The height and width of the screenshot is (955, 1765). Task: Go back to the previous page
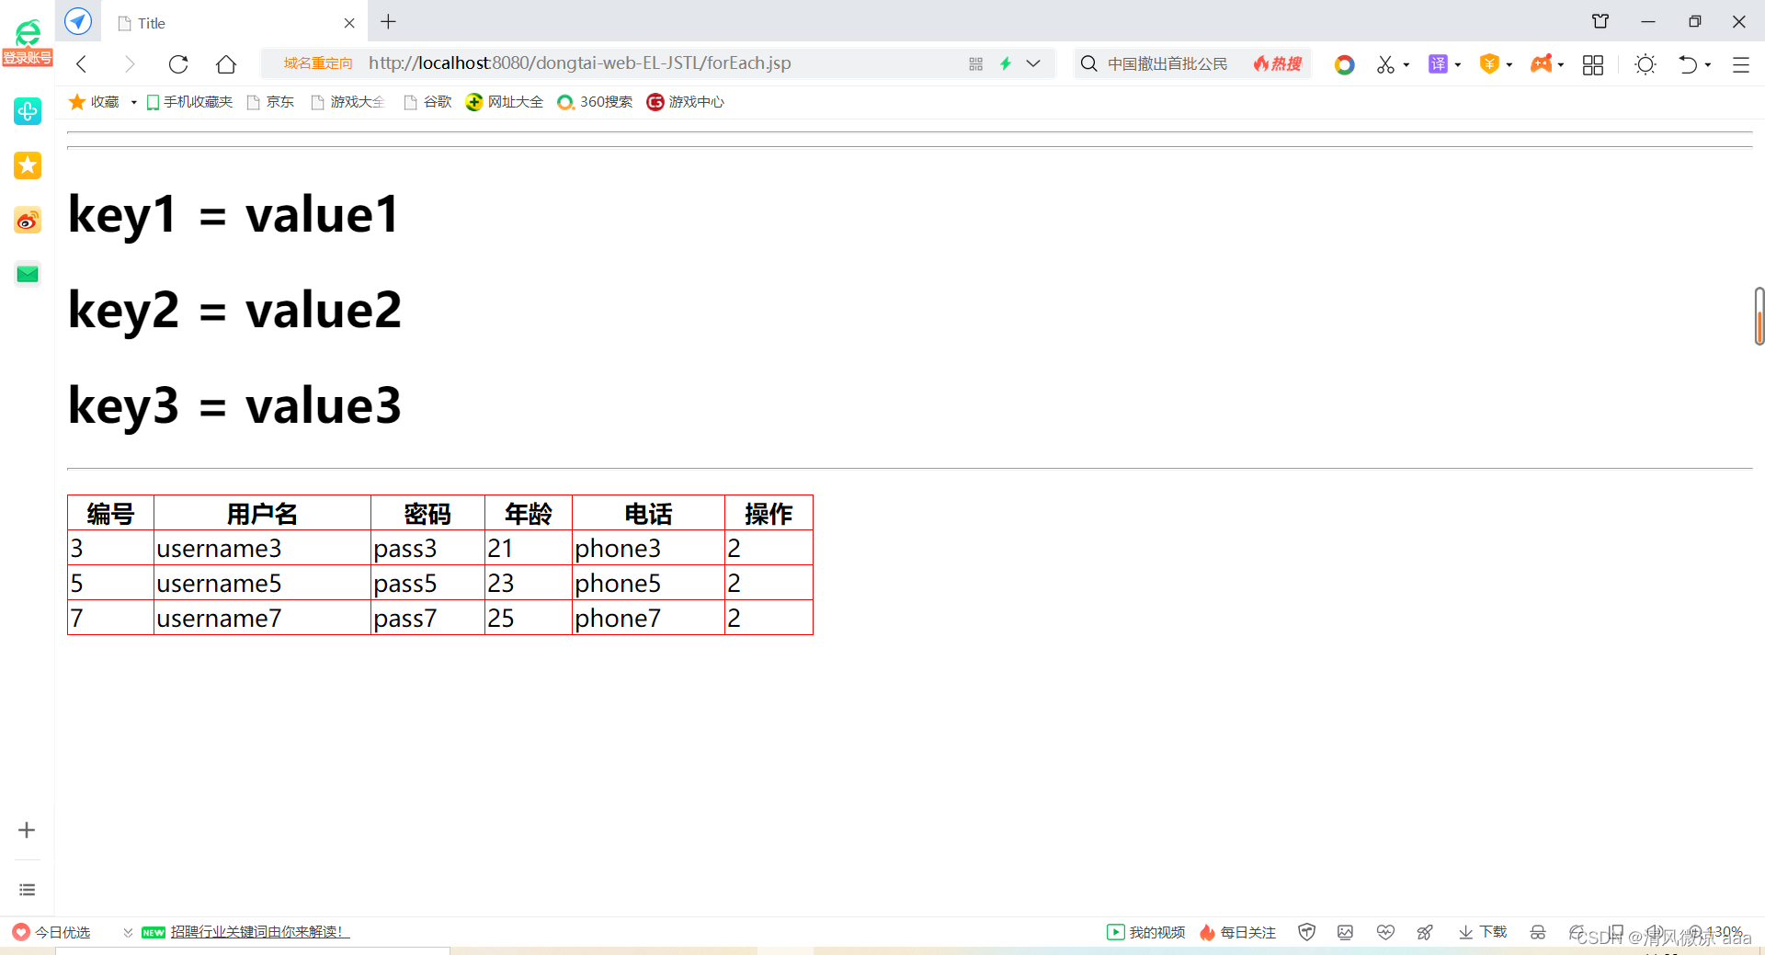click(82, 63)
